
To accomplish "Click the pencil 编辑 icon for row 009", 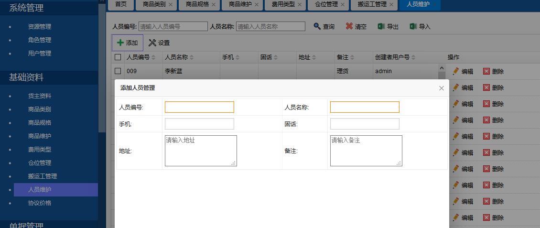I will click(455, 71).
